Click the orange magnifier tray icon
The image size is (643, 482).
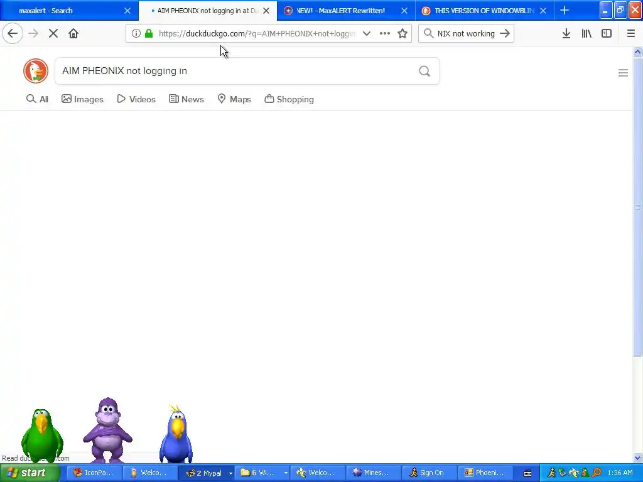(597, 473)
